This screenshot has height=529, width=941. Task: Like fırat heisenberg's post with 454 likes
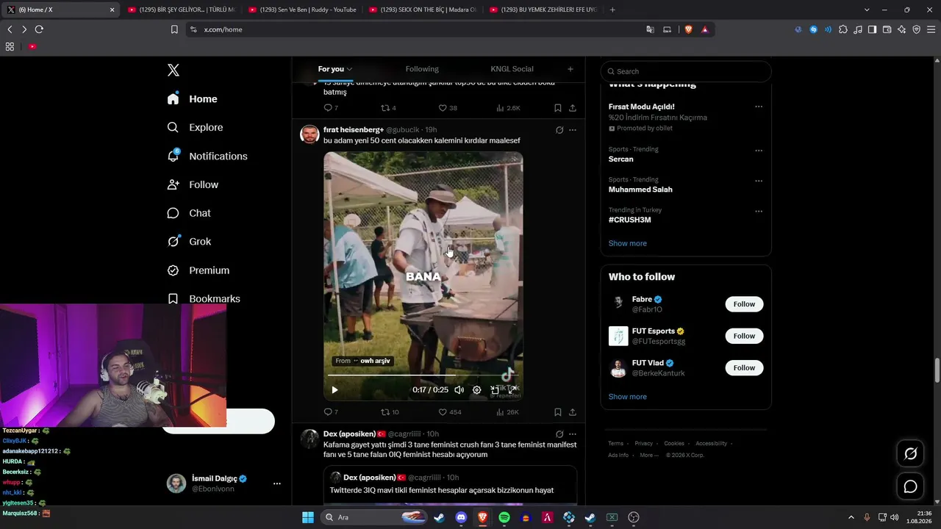coord(450,412)
